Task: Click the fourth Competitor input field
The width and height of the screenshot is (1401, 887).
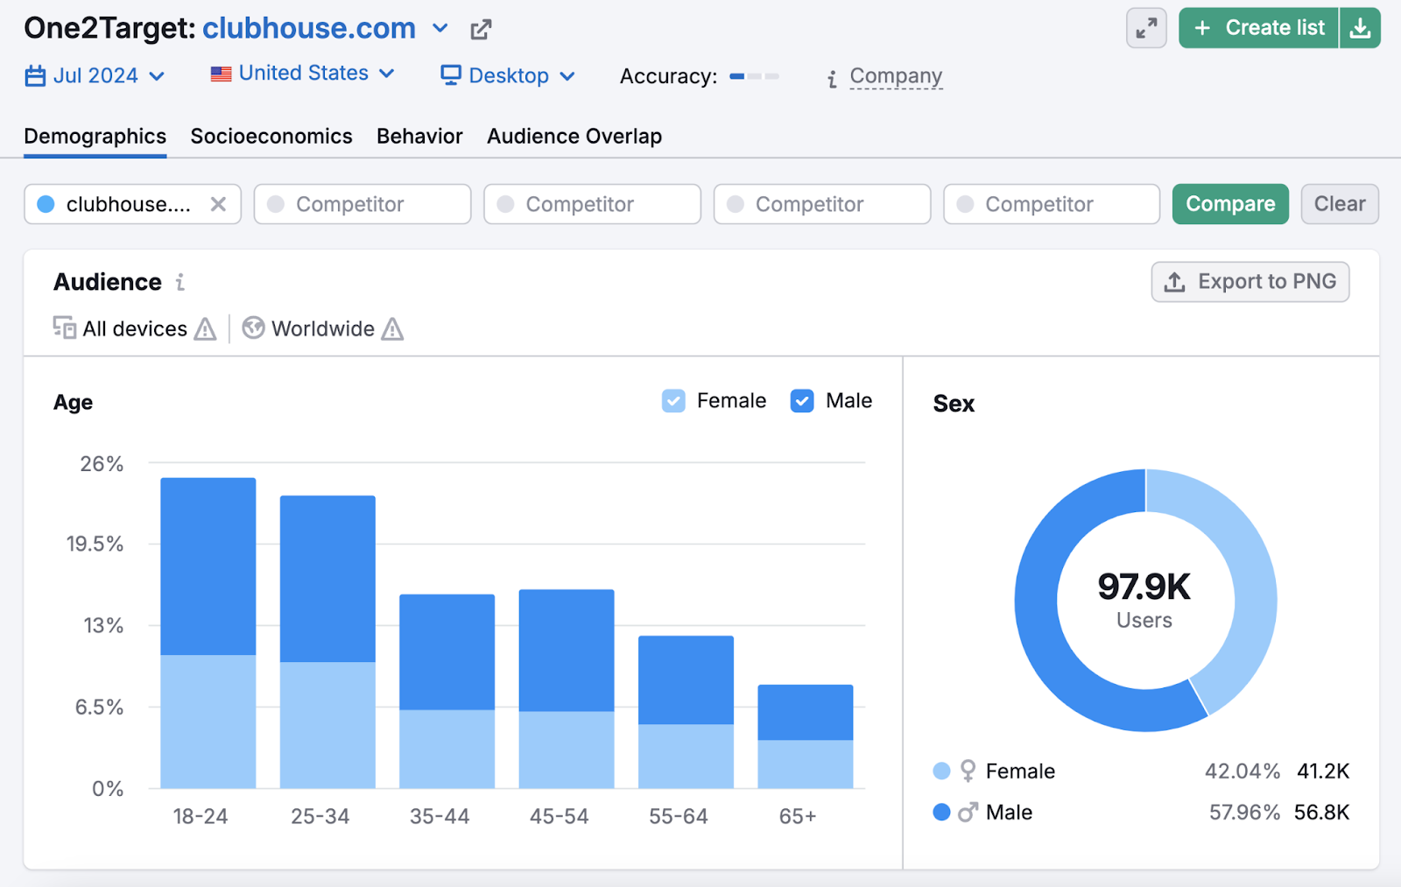Action: pos(1052,204)
